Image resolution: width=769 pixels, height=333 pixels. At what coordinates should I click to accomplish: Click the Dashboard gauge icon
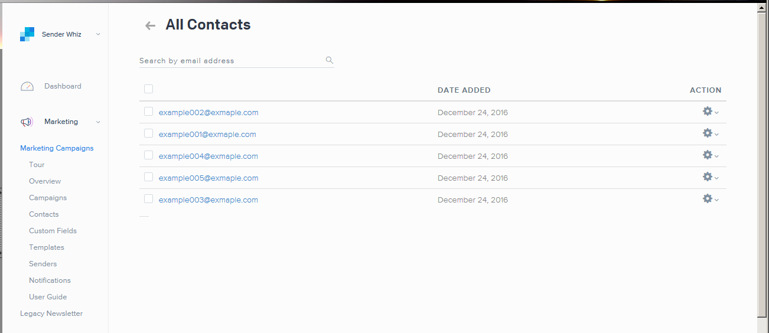point(27,86)
